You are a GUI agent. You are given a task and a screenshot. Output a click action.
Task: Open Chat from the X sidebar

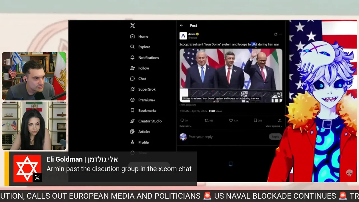138,79
